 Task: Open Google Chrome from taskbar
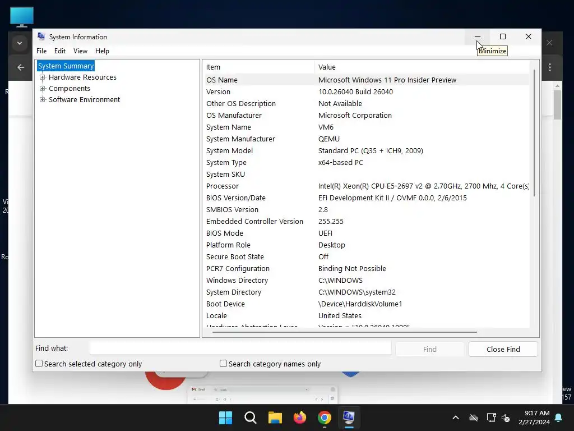pyautogui.click(x=325, y=418)
